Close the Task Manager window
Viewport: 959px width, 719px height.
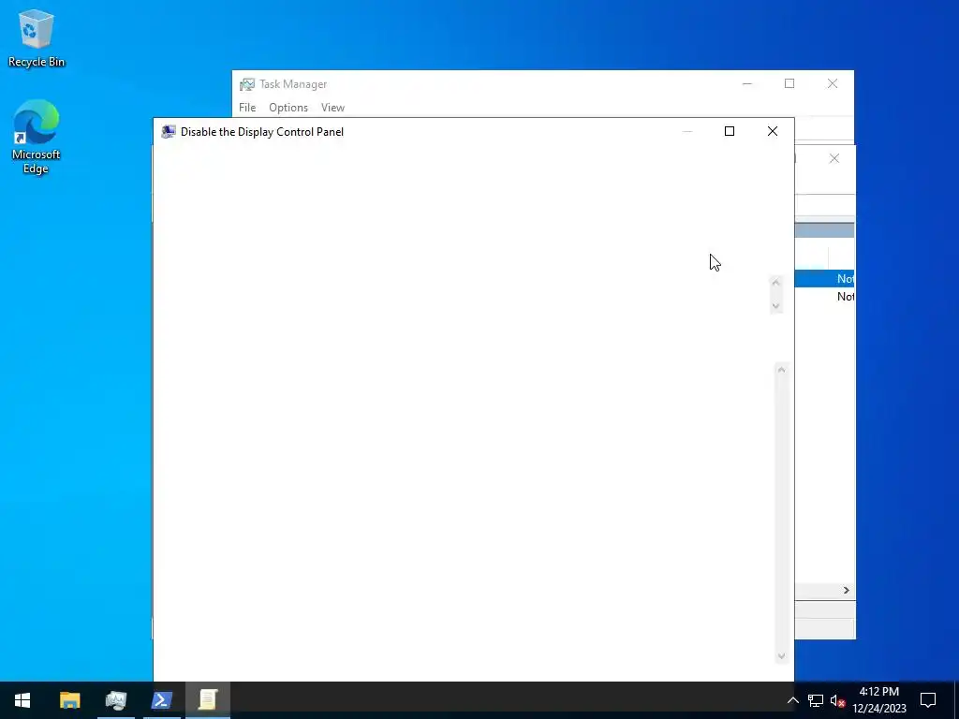pyautogui.click(x=833, y=83)
